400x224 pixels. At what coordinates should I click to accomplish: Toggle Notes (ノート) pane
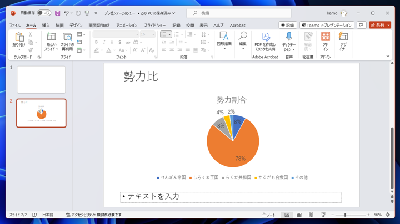click(x=268, y=215)
